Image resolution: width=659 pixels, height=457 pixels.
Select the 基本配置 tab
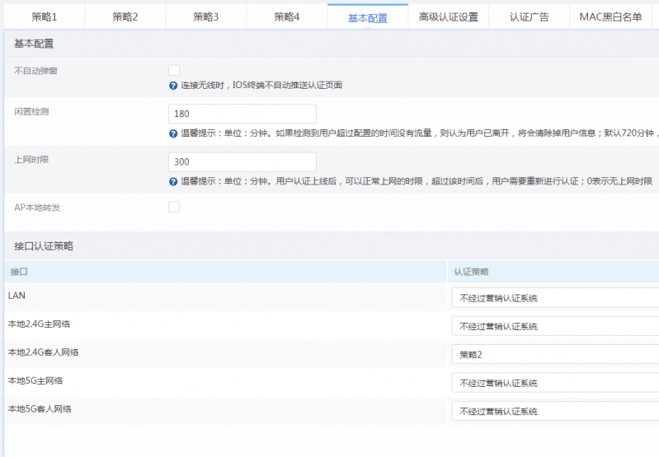(368, 17)
